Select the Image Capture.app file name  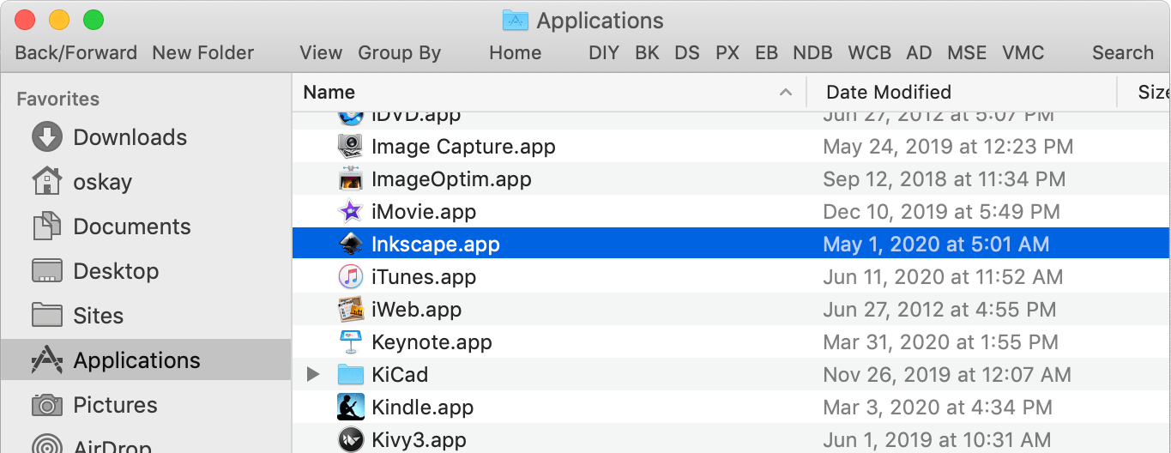[x=463, y=147]
